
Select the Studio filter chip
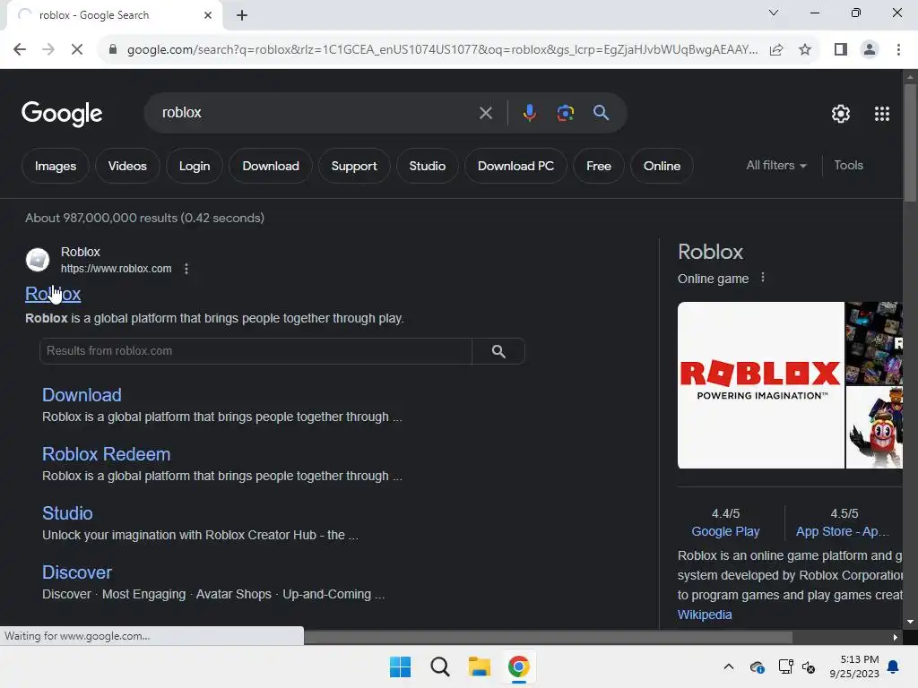[428, 166]
